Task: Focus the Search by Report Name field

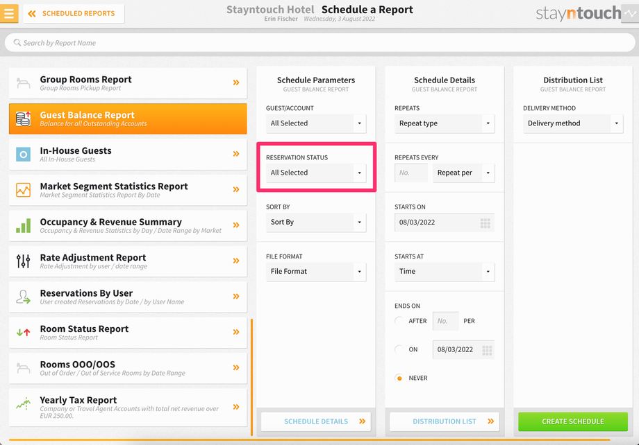Action: [319, 43]
